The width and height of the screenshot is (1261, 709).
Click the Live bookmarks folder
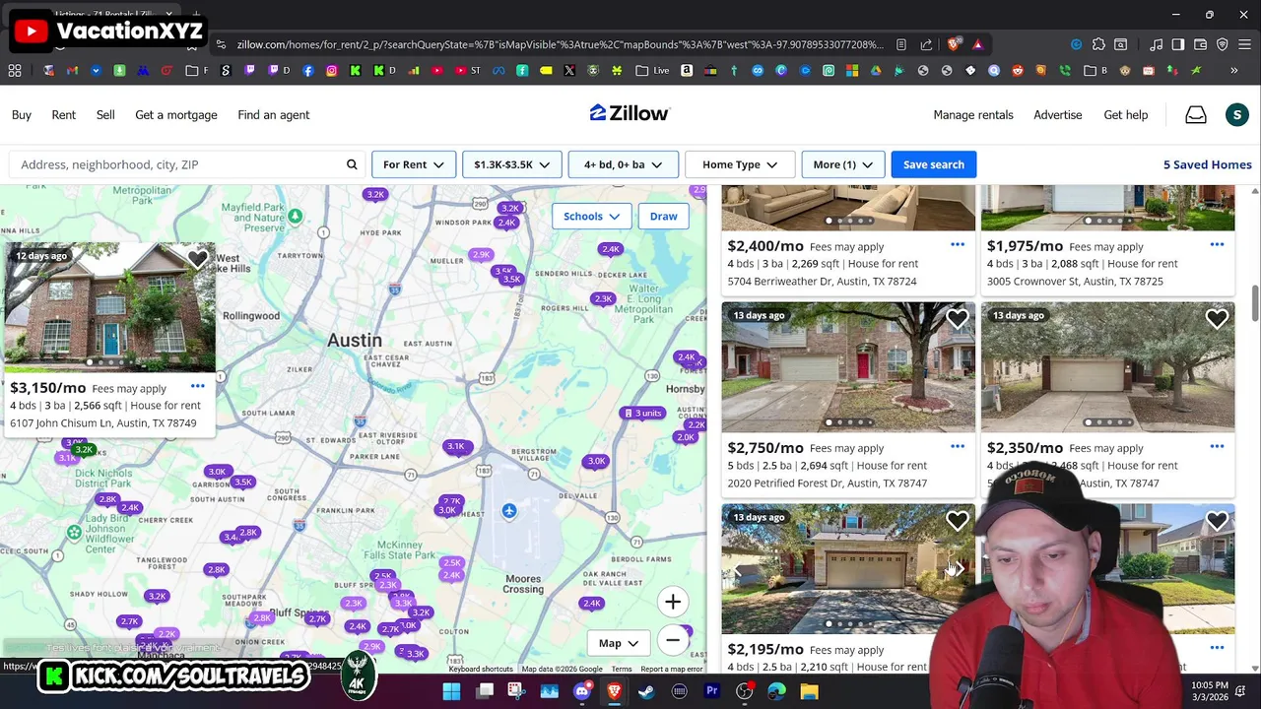(652, 71)
